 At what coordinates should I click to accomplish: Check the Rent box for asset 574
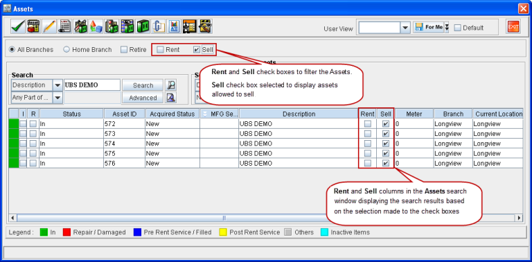(367, 143)
